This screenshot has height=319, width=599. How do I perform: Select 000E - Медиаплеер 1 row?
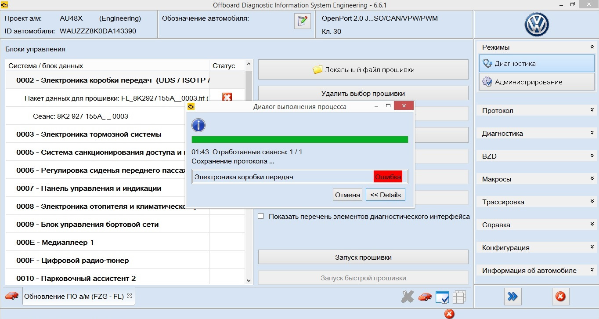click(x=125, y=242)
